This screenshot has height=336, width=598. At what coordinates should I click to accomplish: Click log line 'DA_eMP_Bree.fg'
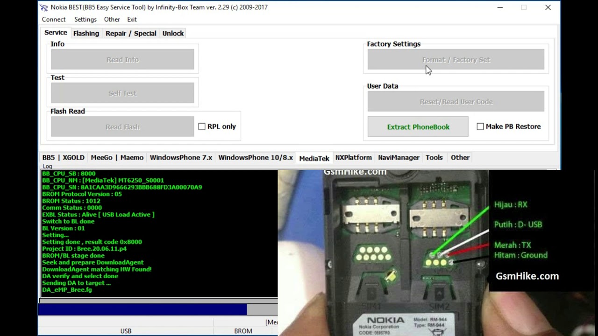(67, 290)
